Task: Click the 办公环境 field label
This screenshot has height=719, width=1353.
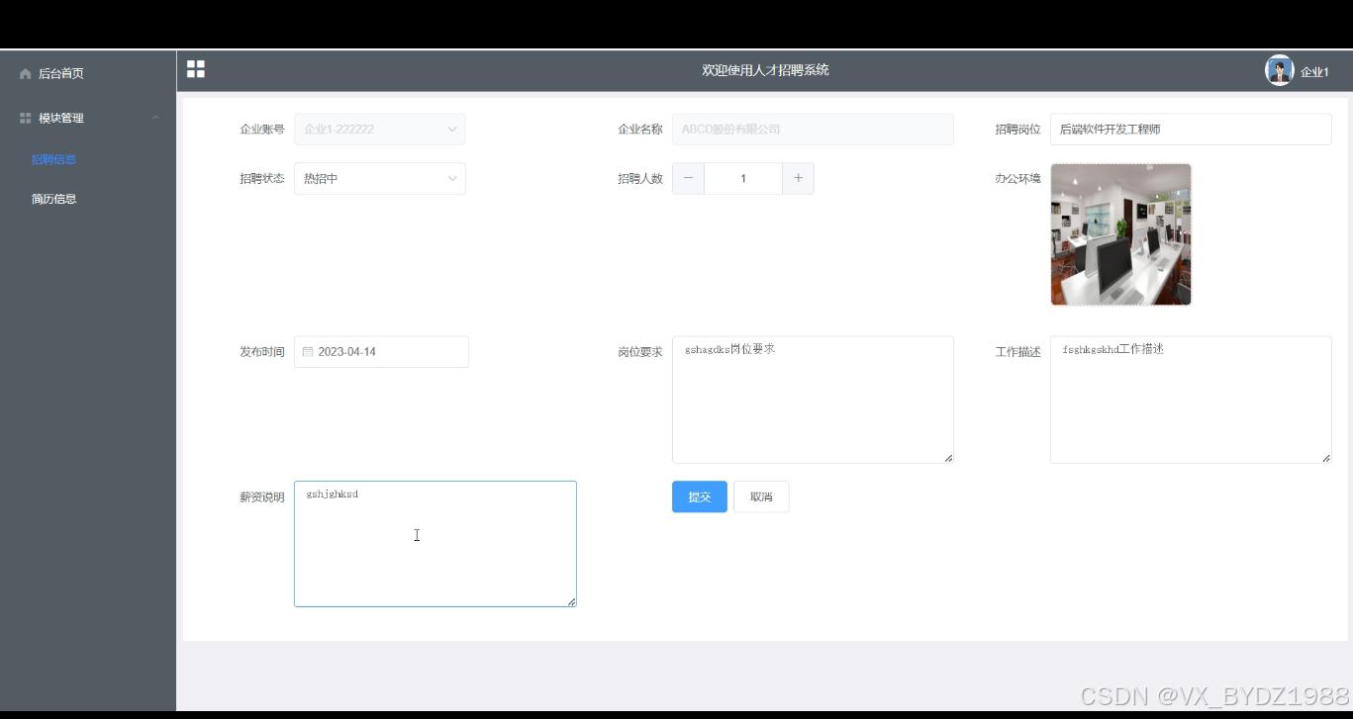Action: pyautogui.click(x=1018, y=178)
